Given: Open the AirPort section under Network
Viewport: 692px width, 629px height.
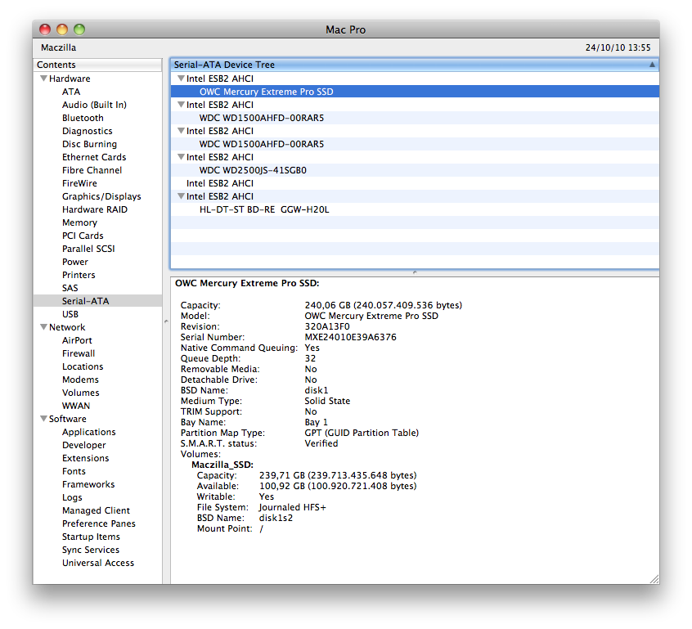Looking at the screenshot, I should point(76,340).
